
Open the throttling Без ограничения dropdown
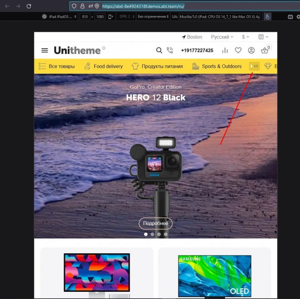[x=153, y=17]
